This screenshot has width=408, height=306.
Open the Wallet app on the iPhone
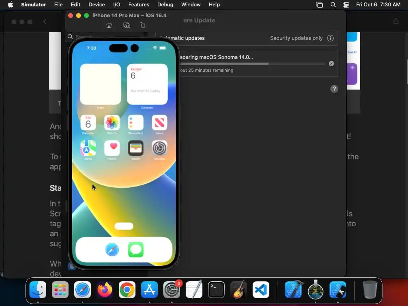(135, 148)
